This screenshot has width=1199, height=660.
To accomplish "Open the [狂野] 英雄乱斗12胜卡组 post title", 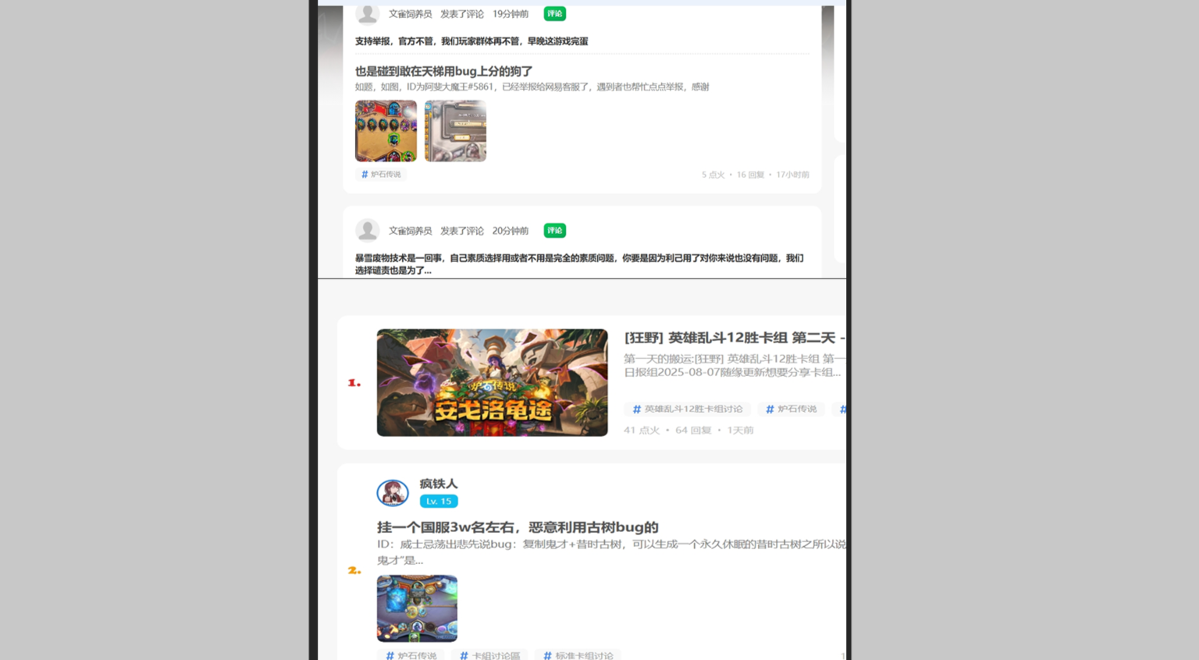I will (x=730, y=338).
